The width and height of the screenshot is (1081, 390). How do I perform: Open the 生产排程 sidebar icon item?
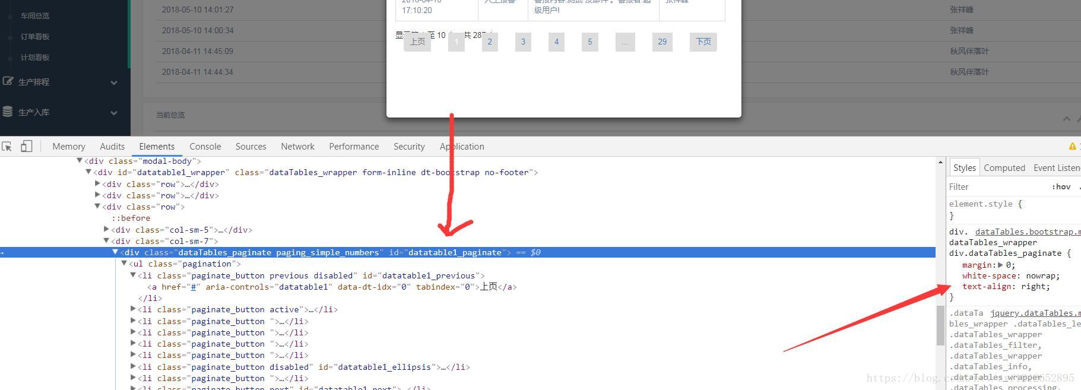pos(7,81)
